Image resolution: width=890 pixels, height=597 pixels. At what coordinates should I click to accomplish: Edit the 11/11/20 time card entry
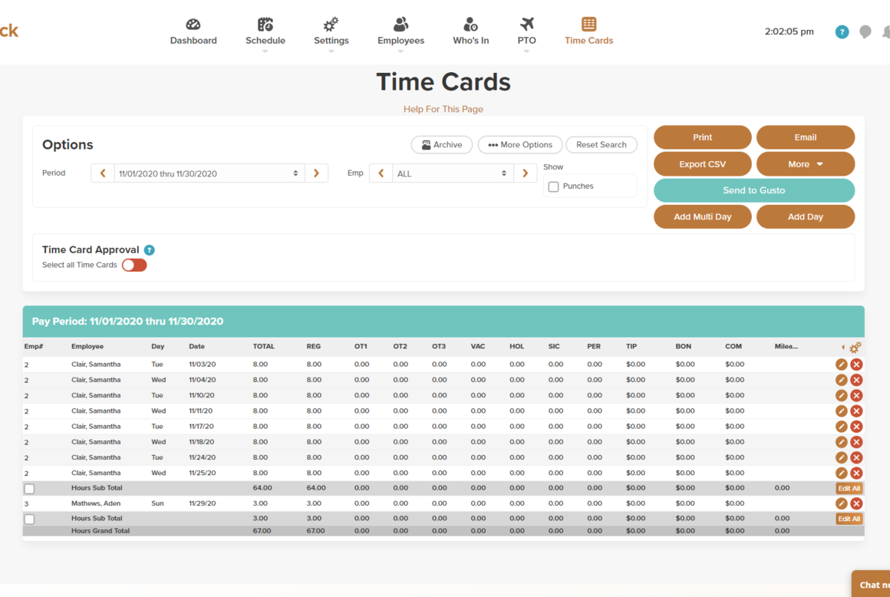841,411
